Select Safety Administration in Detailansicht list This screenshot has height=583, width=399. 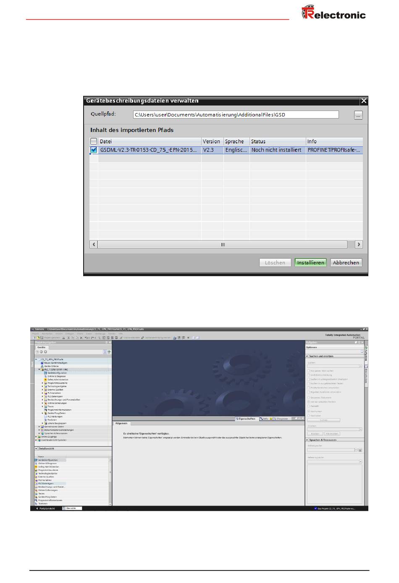coord(48,467)
